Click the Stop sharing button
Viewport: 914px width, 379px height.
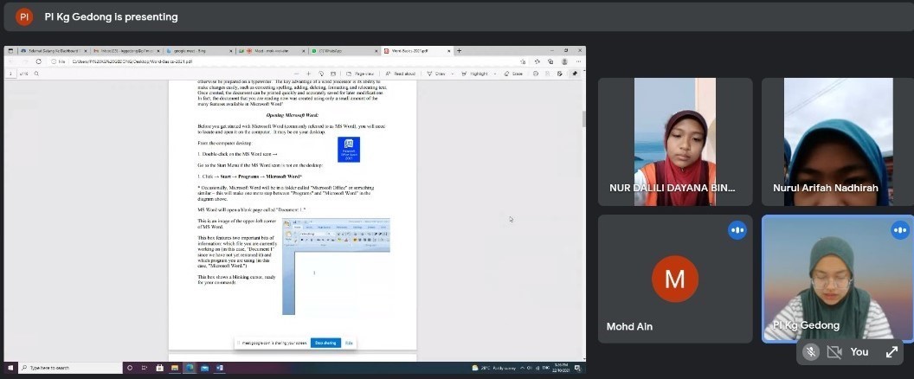click(326, 343)
